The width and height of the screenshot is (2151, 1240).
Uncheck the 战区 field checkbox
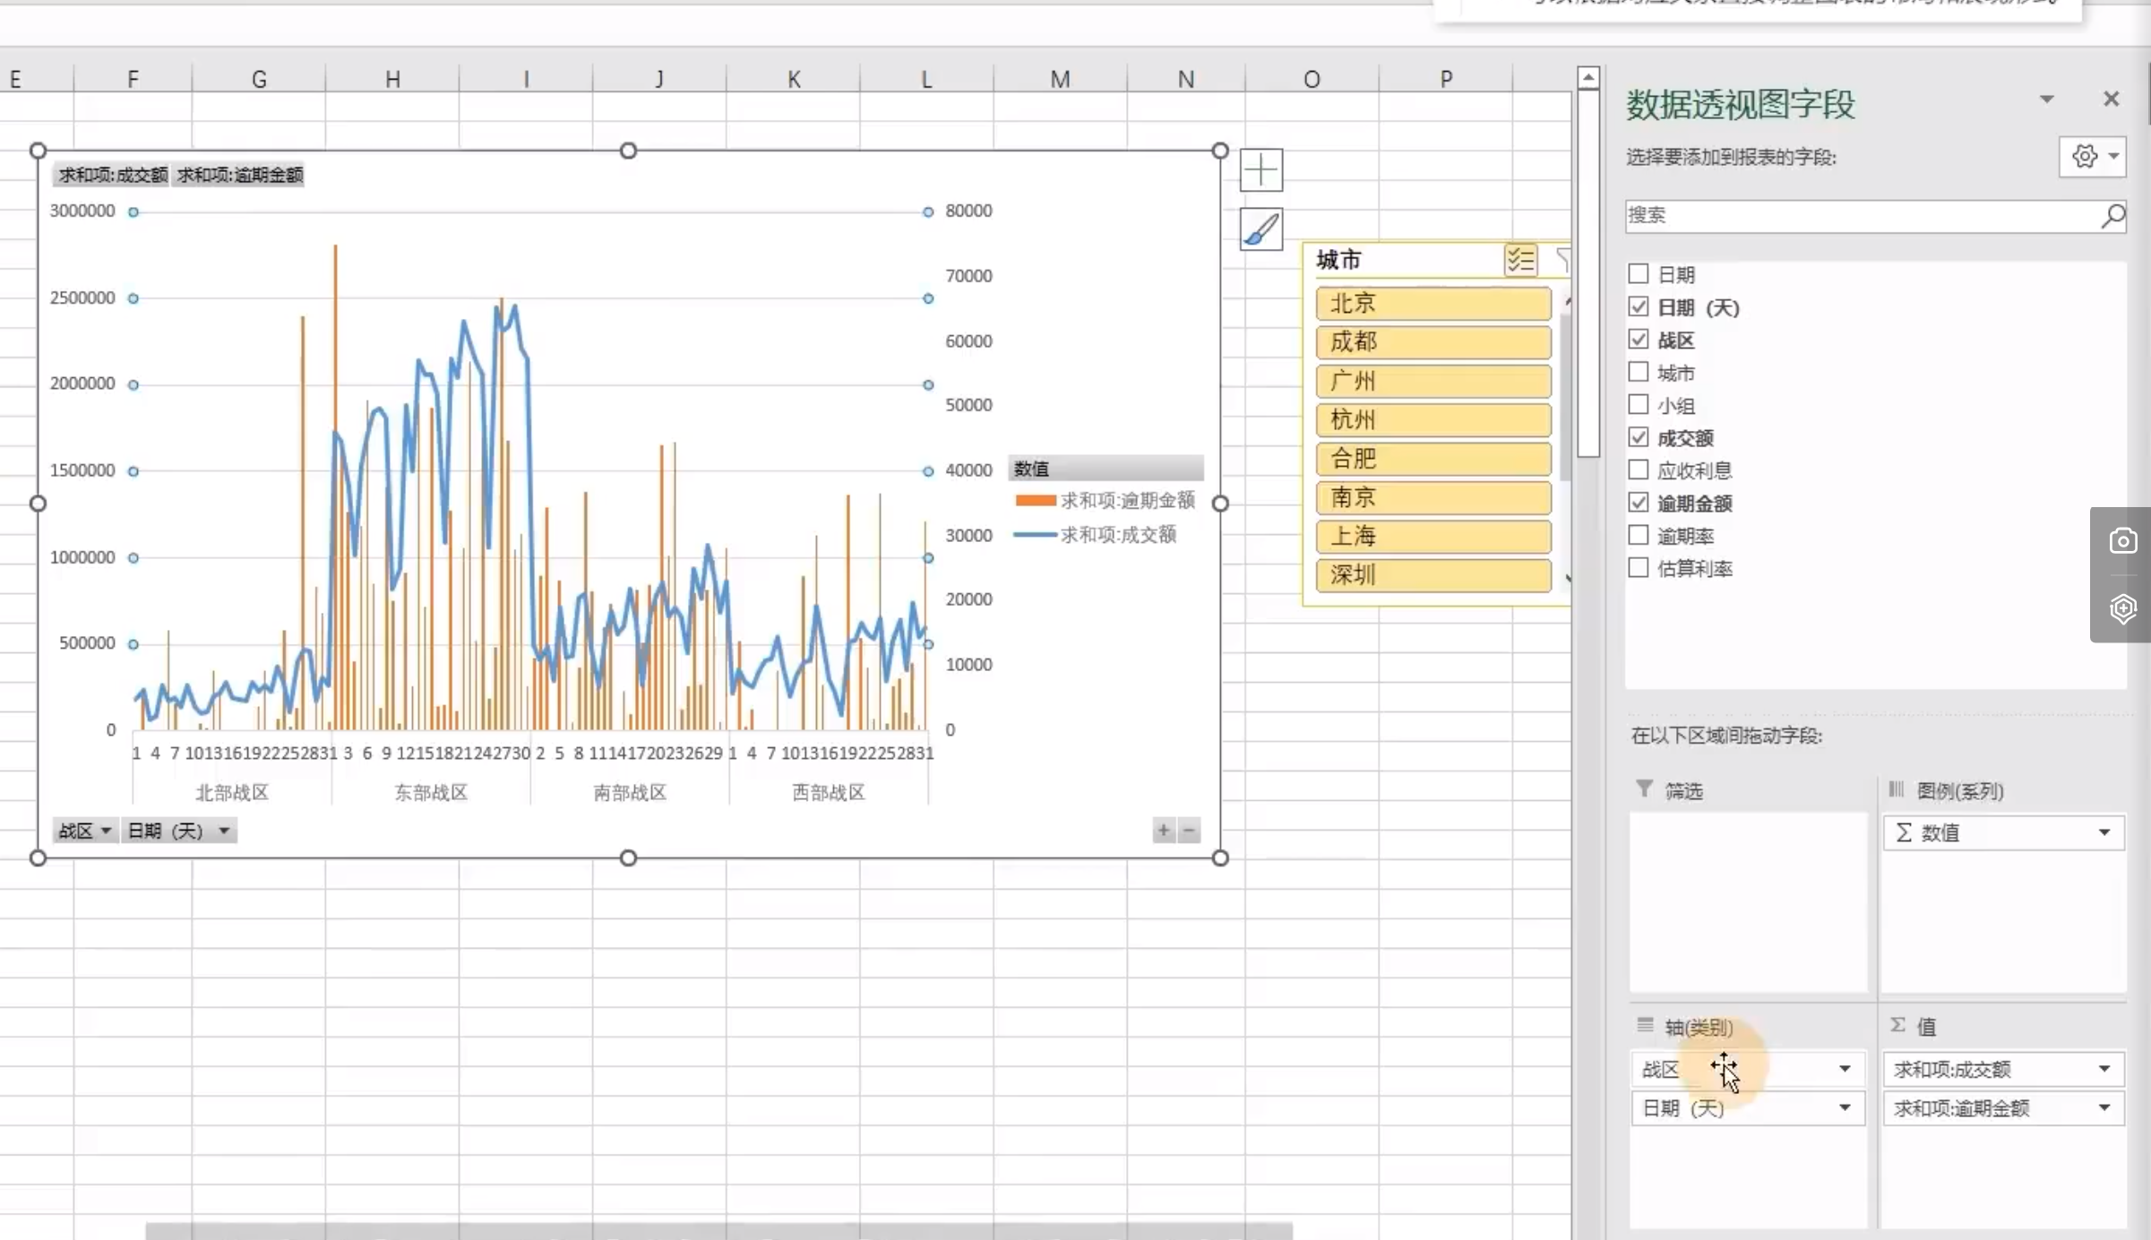tap(1638, 339)
